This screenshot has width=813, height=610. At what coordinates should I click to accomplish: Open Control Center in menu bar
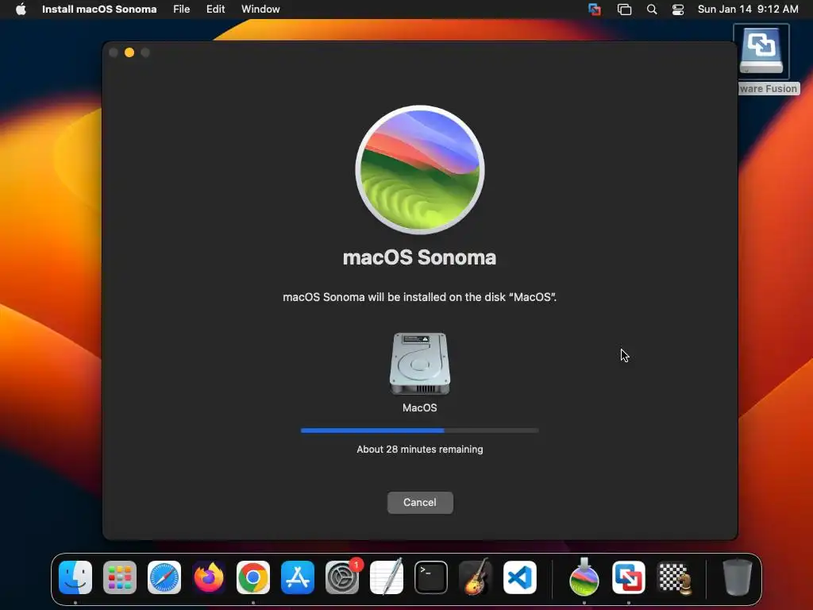click(678, 9)
